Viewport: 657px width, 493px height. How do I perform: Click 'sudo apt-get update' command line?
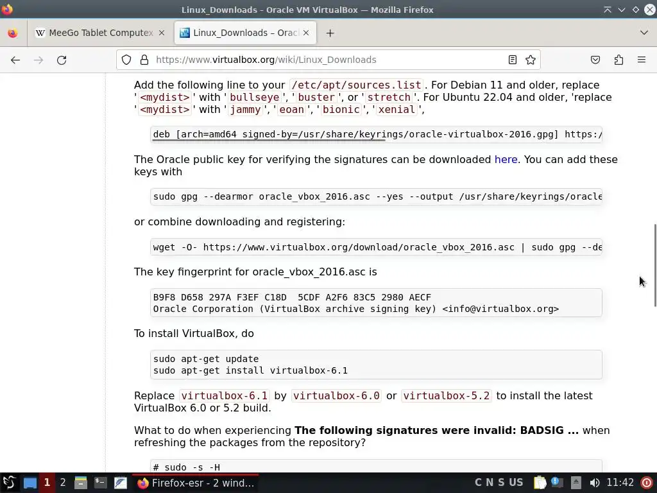coord(206,359)
